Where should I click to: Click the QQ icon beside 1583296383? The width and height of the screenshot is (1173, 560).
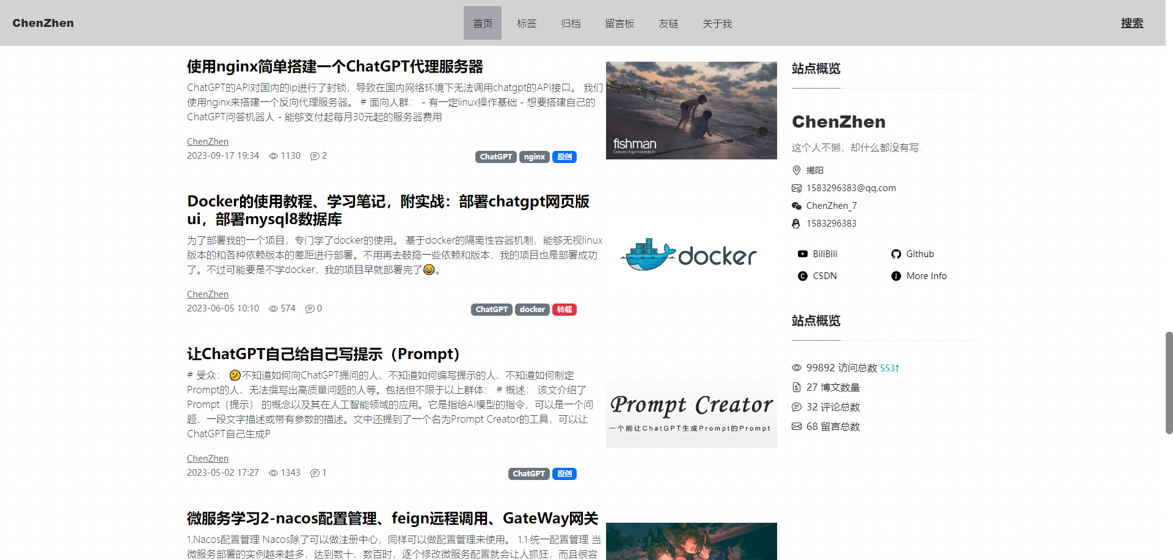point(796,223)
